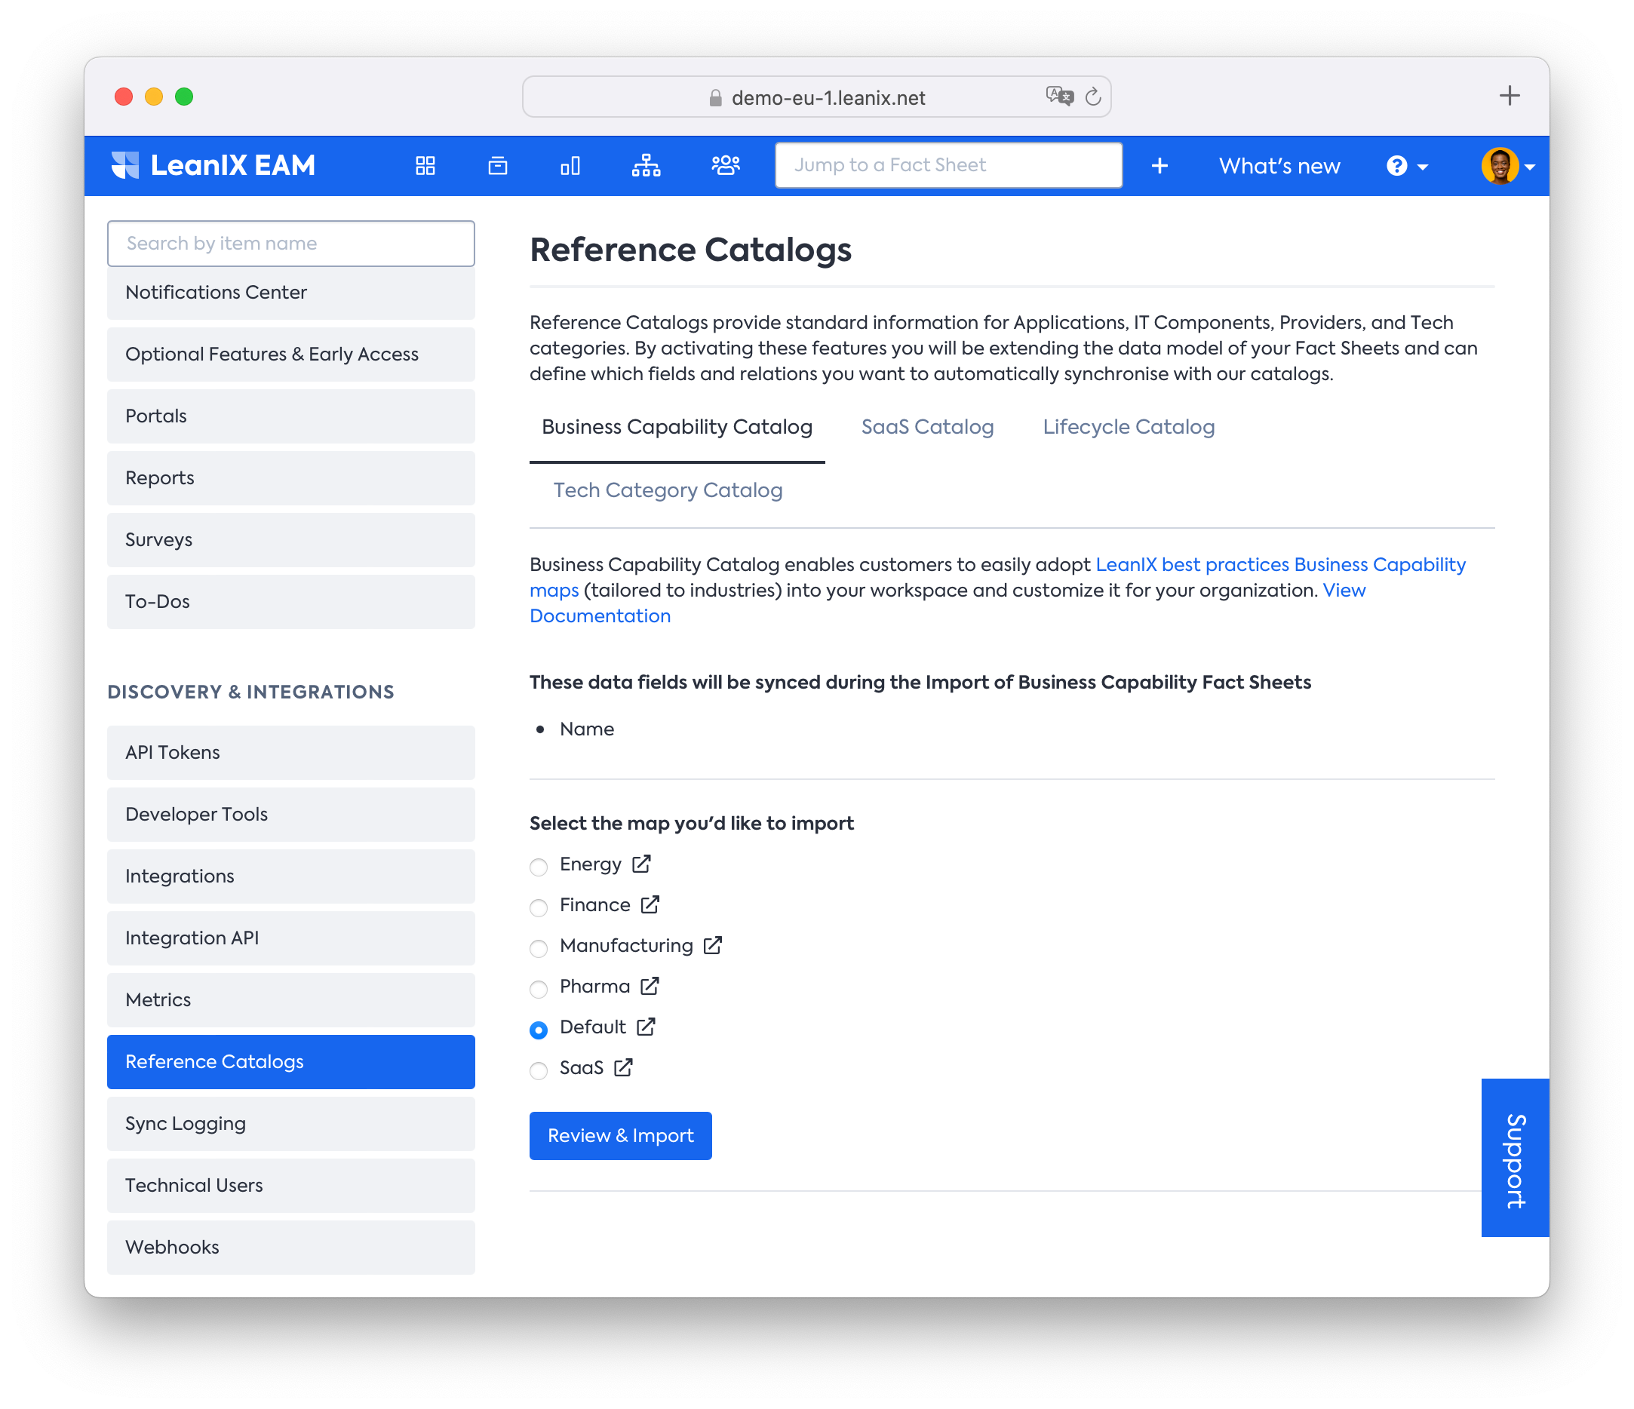Open API Tokens in sidebar
Screen dimensions: 1634x1409
tap(291, 752)
